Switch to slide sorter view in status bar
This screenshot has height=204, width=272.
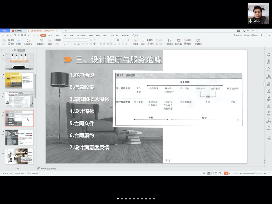point(212,173)
